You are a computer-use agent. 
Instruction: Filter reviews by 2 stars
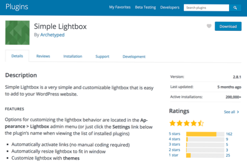click(175, 150)
